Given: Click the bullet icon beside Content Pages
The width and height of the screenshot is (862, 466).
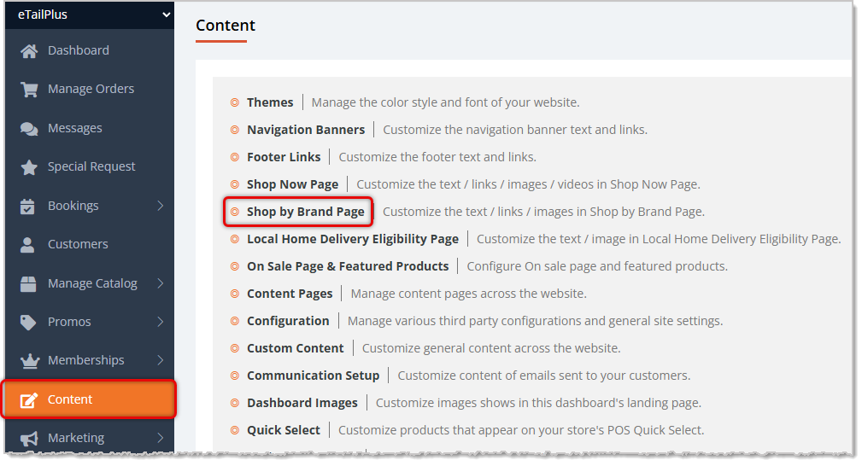Looking at the screenshot, I should 235,294.
